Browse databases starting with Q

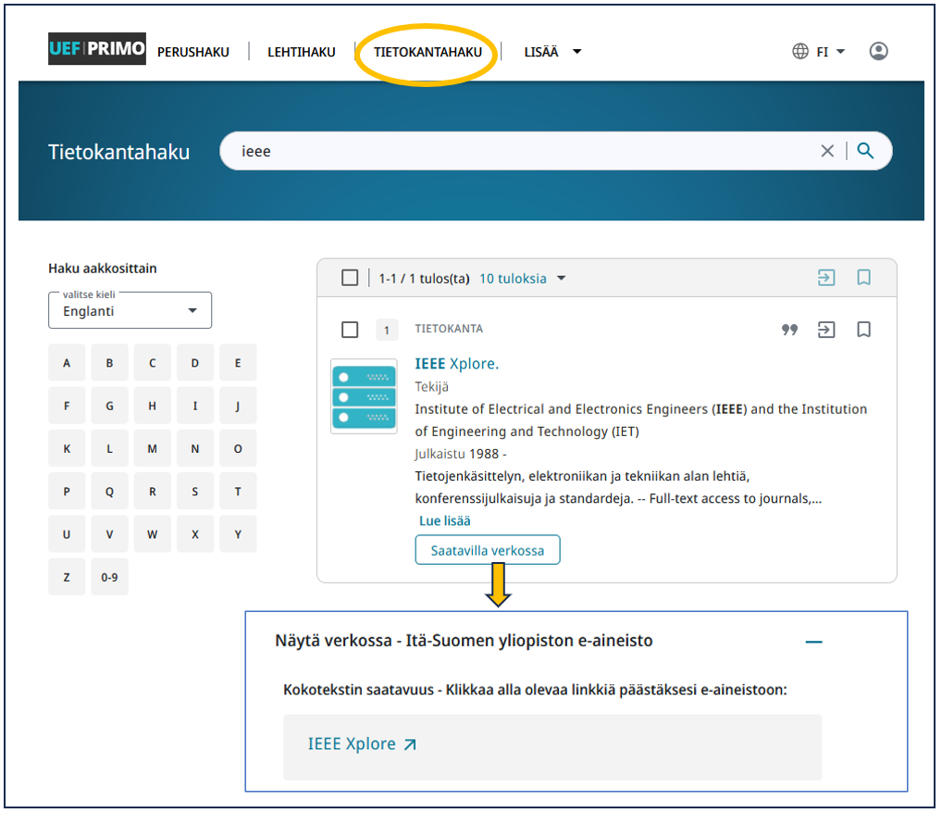pyautogui.click(x=109, y=492)
